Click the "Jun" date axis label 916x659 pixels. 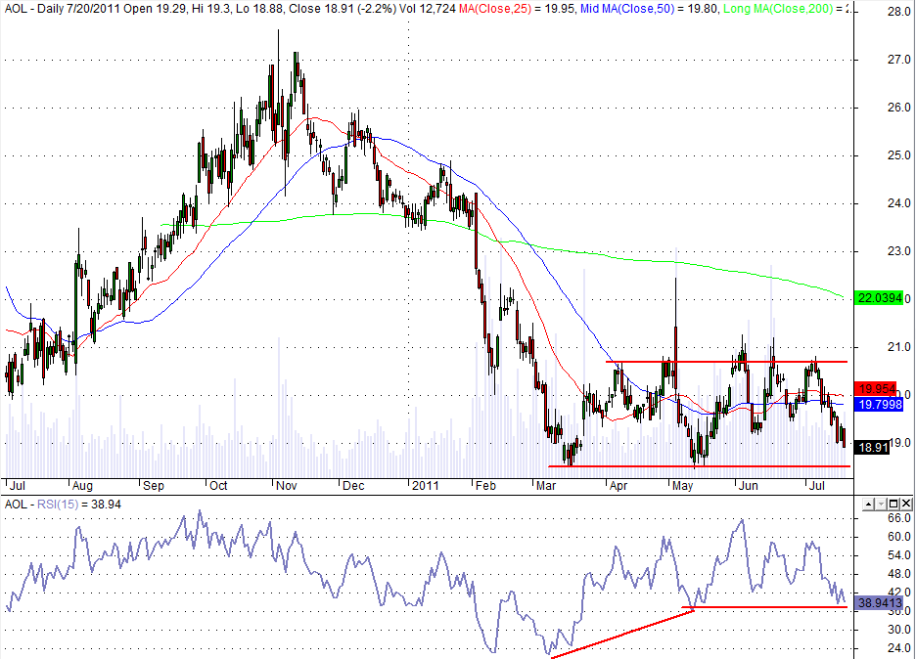point(749,486)
